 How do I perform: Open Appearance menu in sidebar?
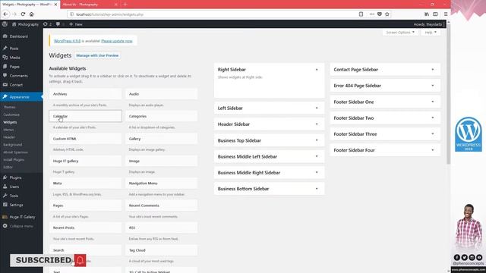21,97
